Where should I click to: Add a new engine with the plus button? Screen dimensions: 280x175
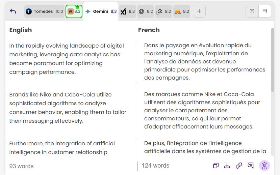click(199, 11)
